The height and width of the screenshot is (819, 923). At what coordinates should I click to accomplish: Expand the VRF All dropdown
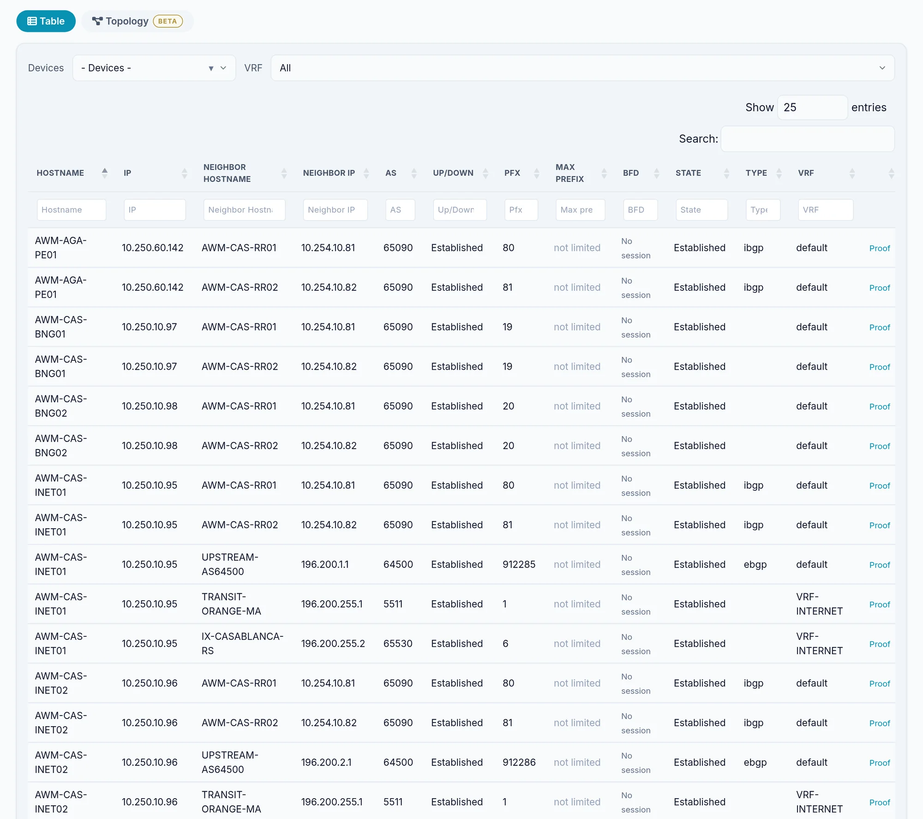pos(582,68)
